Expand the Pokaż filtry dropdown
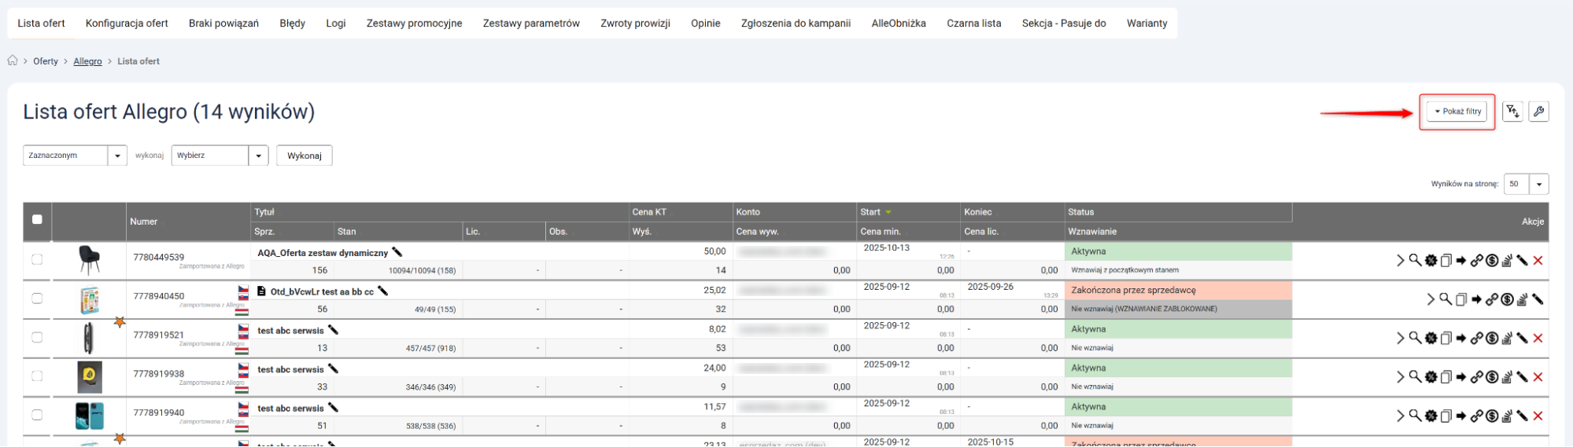1573x447 pixels. click(x=1457, y=112)
